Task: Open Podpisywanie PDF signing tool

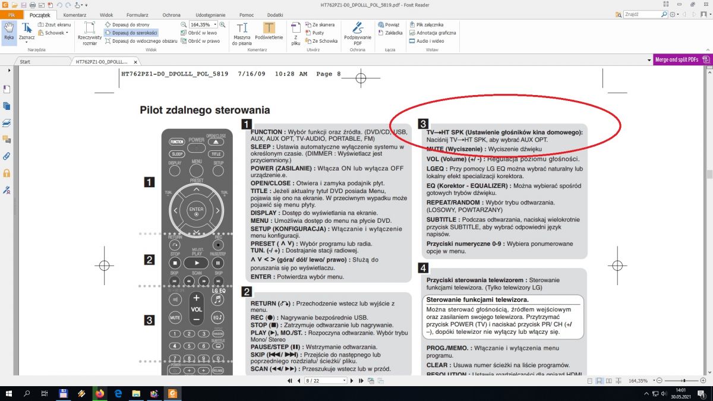Action: tap(357, 33)
